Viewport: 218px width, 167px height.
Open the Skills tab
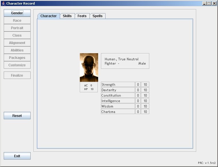(67, 16)
